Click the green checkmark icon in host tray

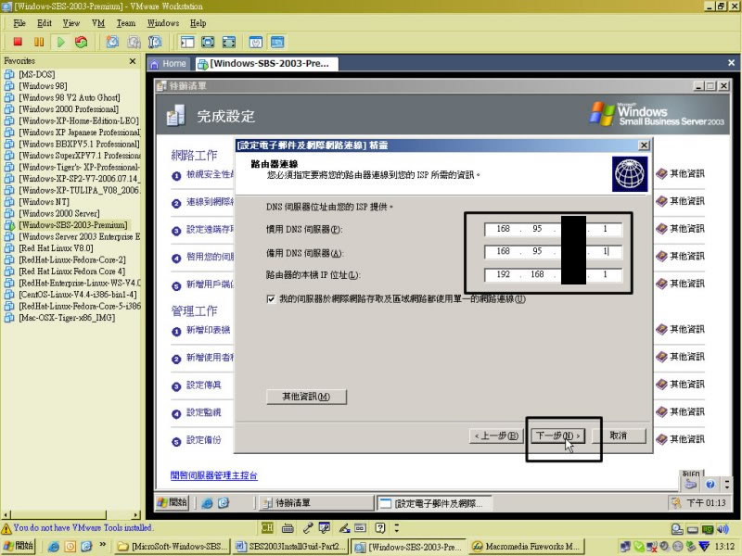[639, 547]
